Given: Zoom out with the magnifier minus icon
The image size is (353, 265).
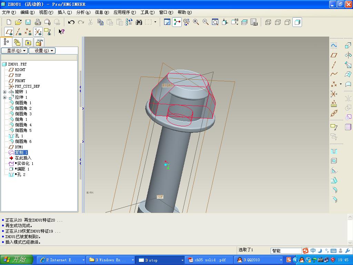Looking at the screenshot, I should pos(205,22).
